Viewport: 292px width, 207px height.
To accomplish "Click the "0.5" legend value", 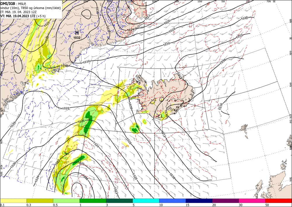I will click(55, 205).
